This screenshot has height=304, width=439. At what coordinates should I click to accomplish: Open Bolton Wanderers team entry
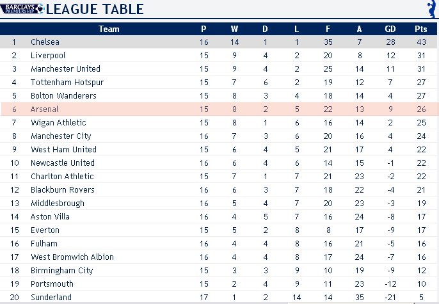tap(63, 96)
